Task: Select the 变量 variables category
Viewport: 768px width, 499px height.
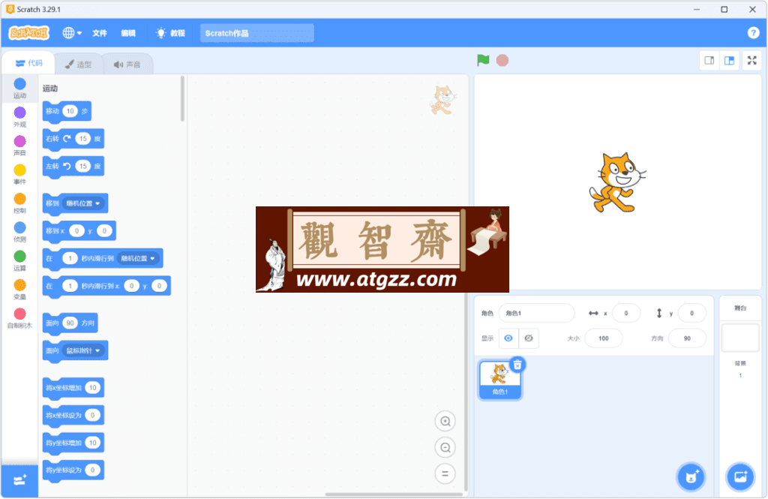Action: [19, 289]
